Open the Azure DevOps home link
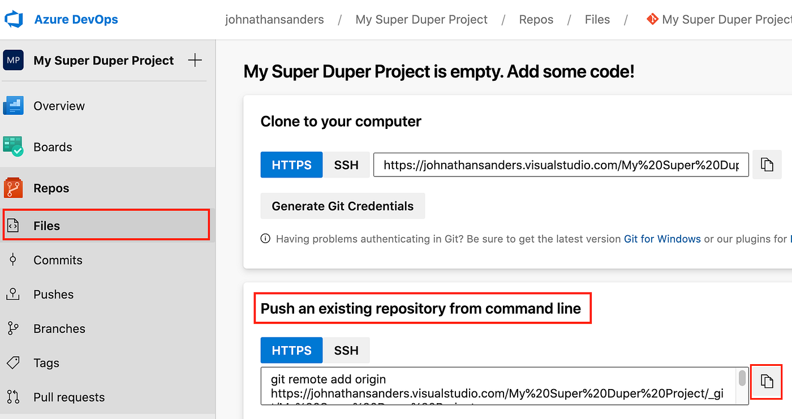Image resolution: width=792 pixels, height=419 pixels. 76,19
